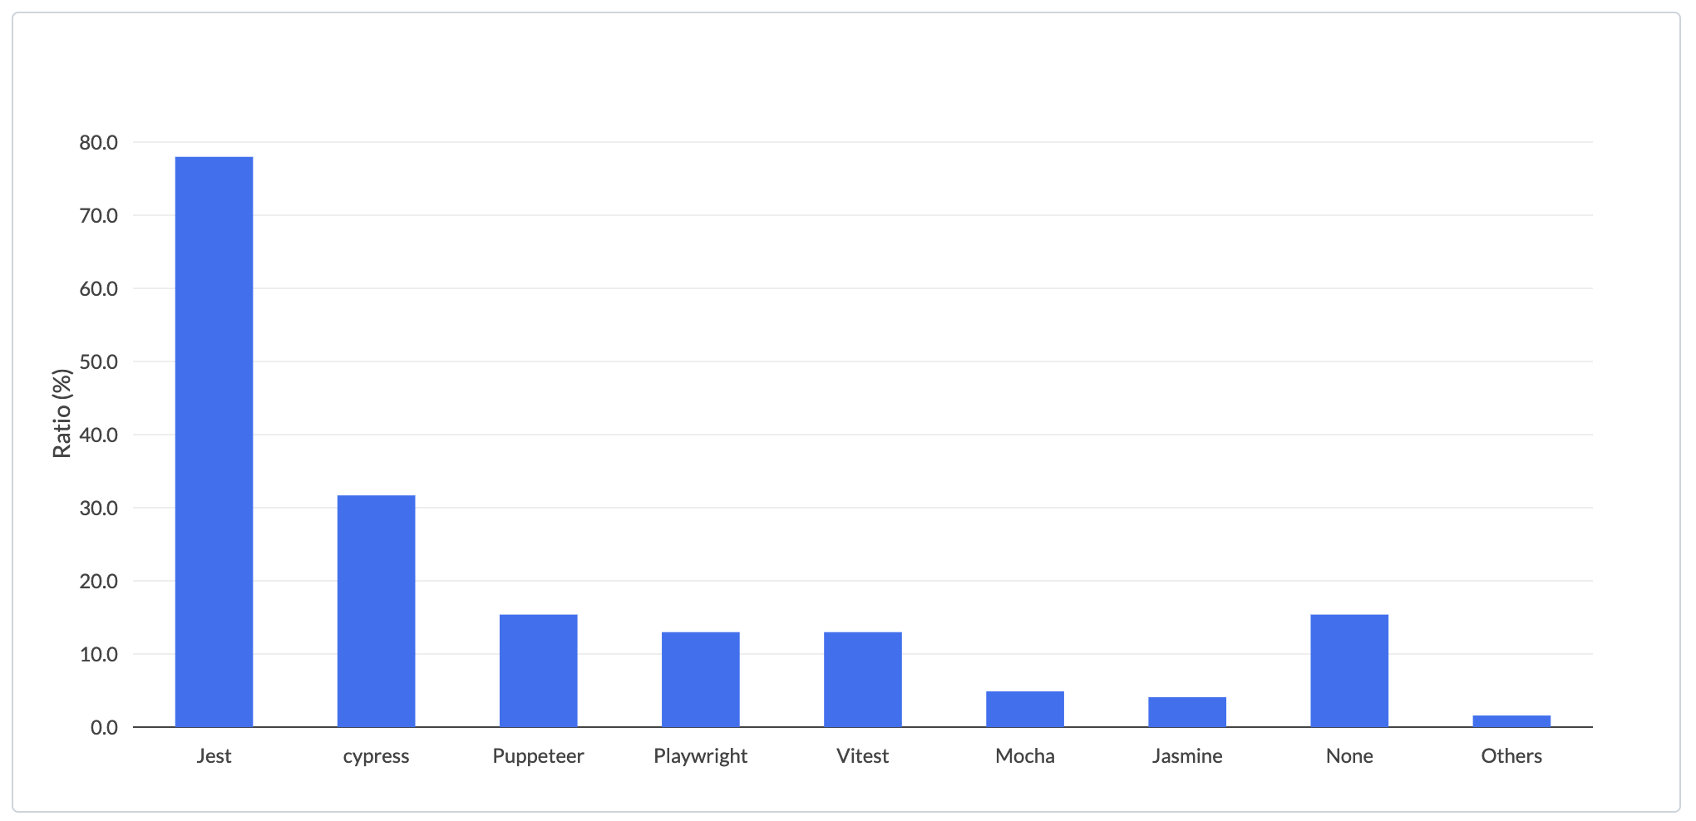1696x821 pixels.
Task: Click the cypress axis label
Action: pyautogui.click(x=376, y=757)
